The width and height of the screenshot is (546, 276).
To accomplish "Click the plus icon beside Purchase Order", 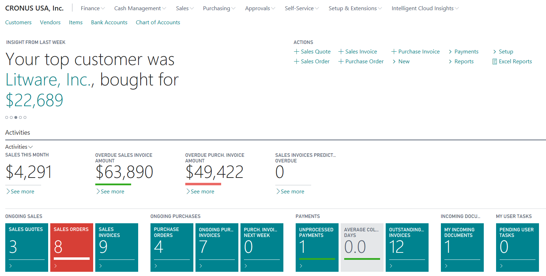I will [341, 62].
